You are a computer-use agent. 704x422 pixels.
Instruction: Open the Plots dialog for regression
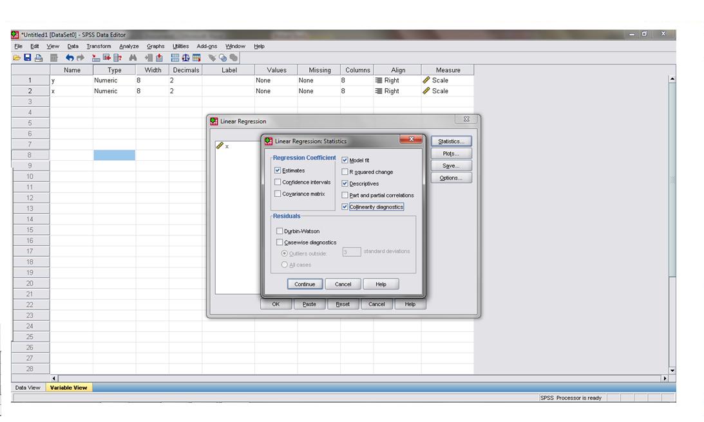coord(450,153)
